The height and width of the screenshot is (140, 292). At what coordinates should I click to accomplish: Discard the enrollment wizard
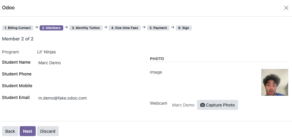[x=48, y=131]
